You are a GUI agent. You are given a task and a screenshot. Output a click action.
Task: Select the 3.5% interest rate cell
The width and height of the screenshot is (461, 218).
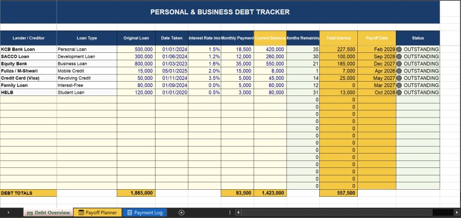pos(205,78)
